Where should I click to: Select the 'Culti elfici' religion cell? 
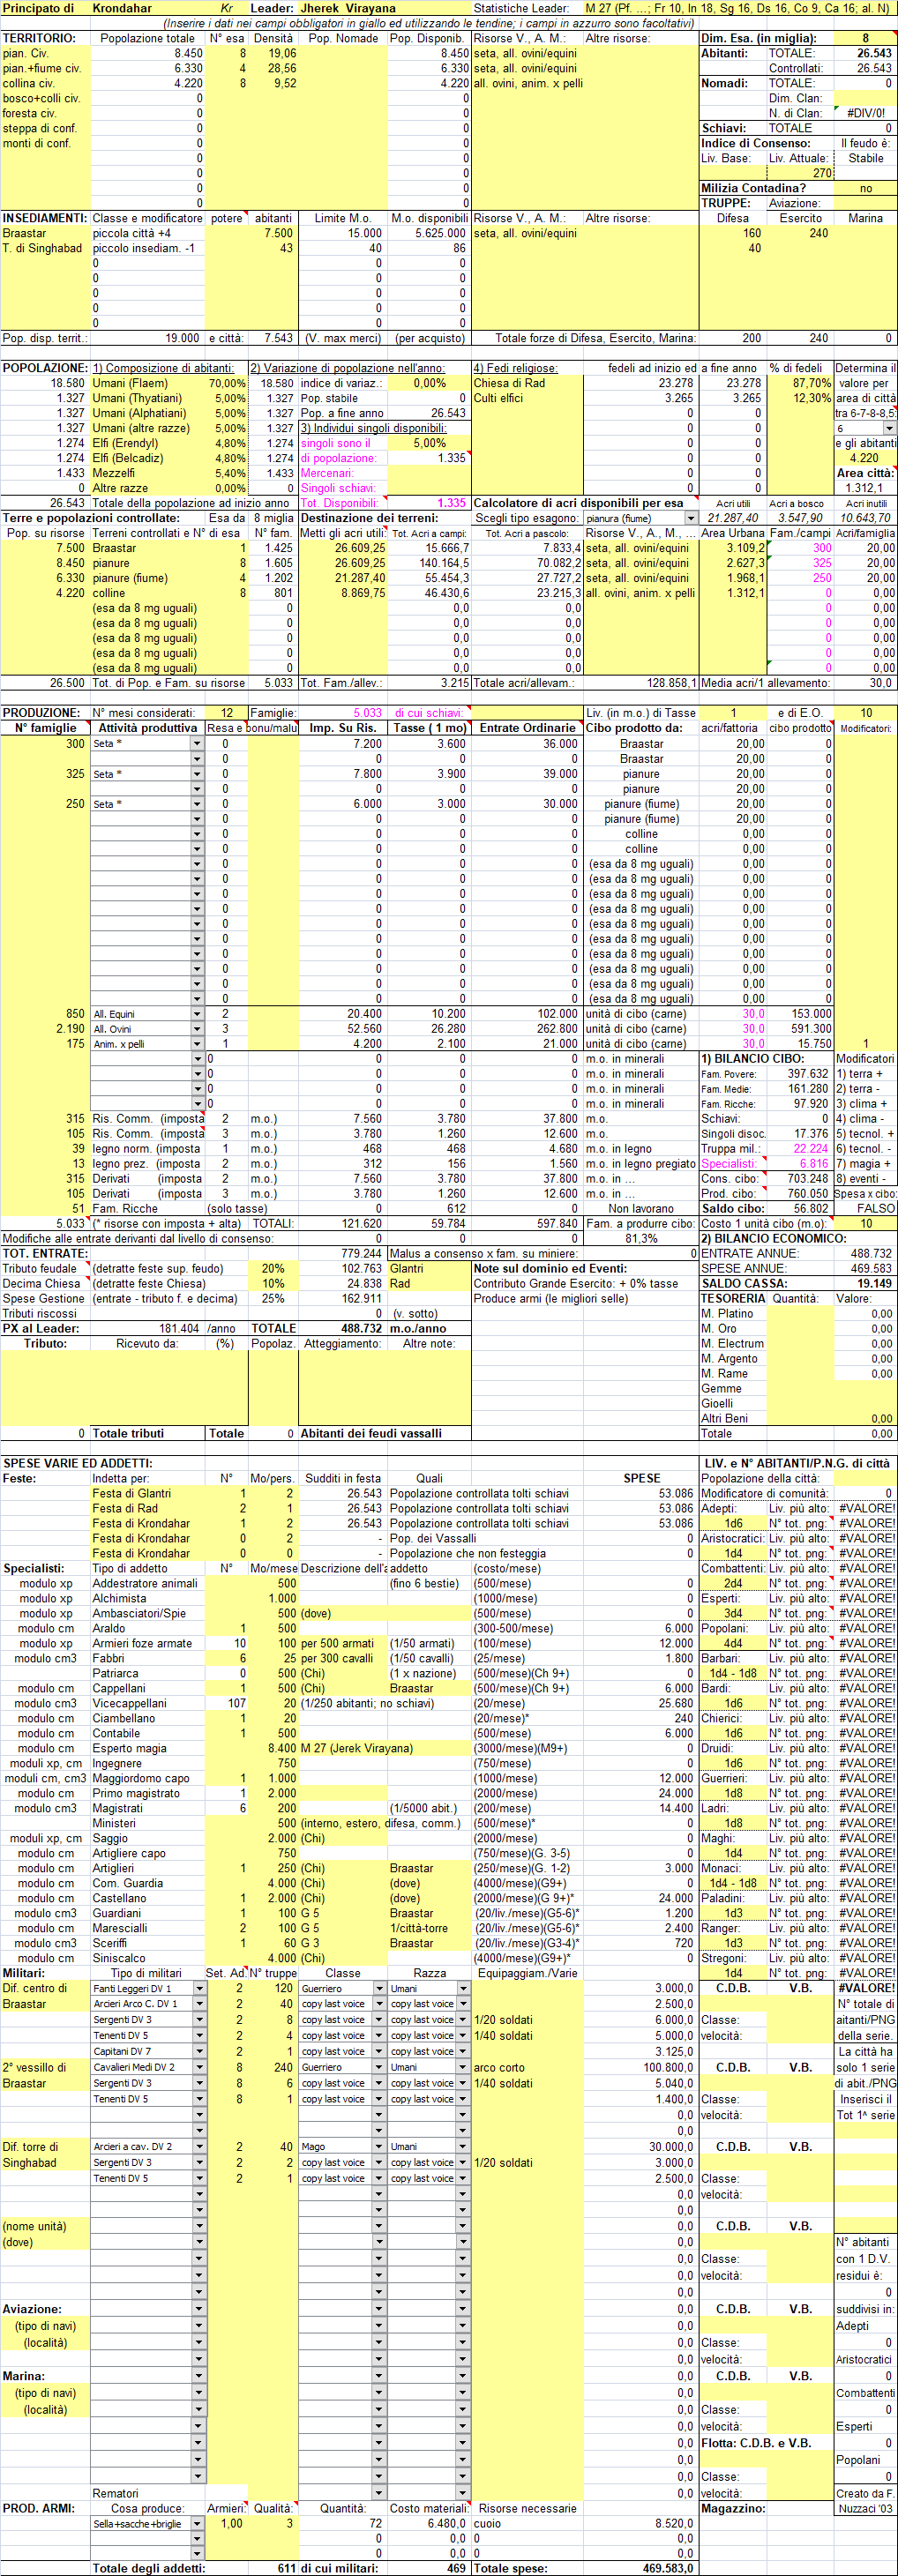(527, 398)
